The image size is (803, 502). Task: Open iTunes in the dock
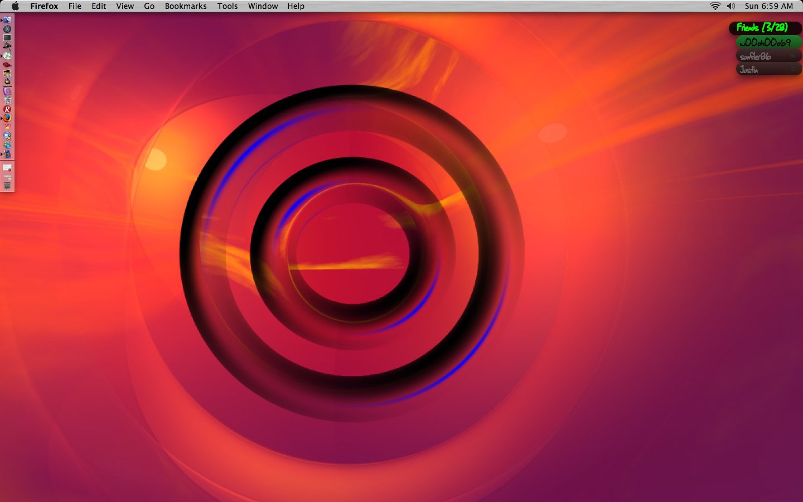pyautogui.click(x=7, y=56)
